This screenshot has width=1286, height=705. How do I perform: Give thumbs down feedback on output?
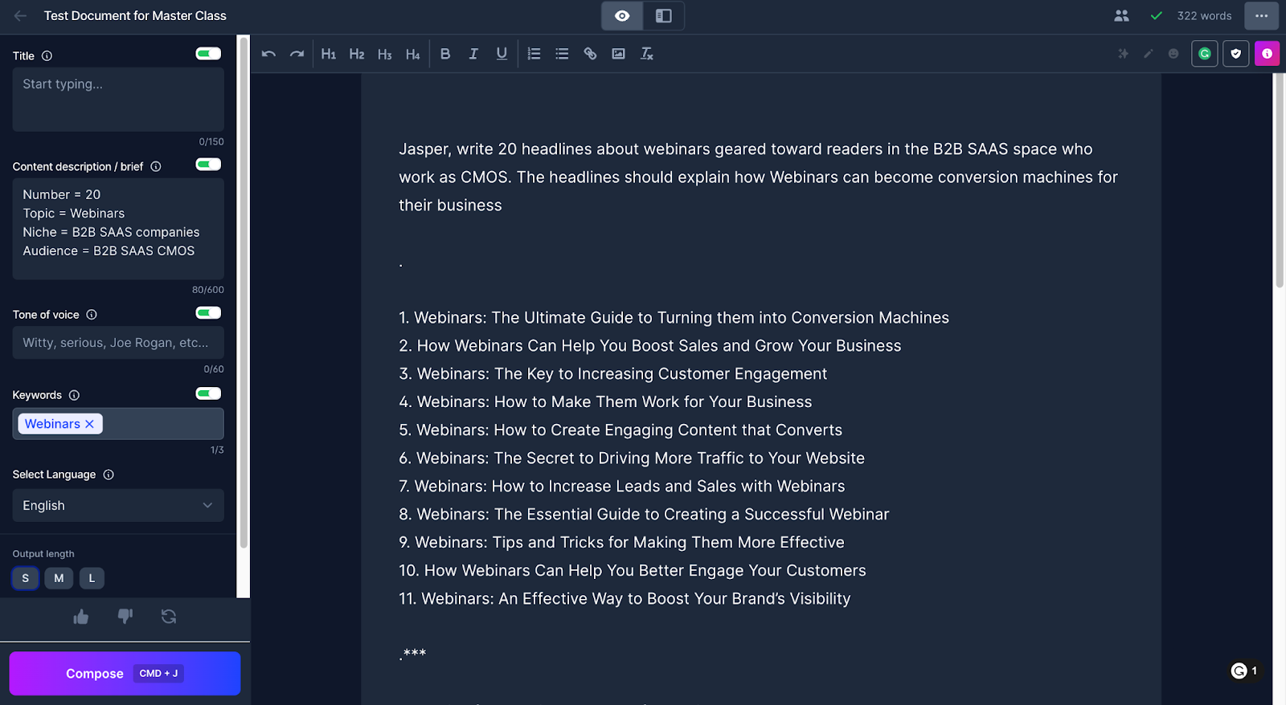pos(125,617)
